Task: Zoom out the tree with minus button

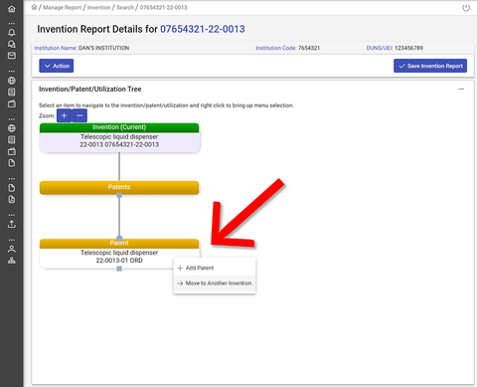Action: click(x=79, y=115)
